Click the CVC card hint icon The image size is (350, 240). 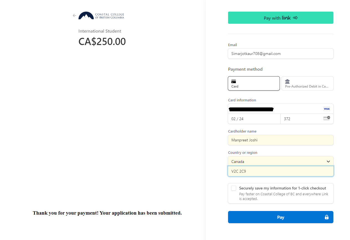pos(327,118)
